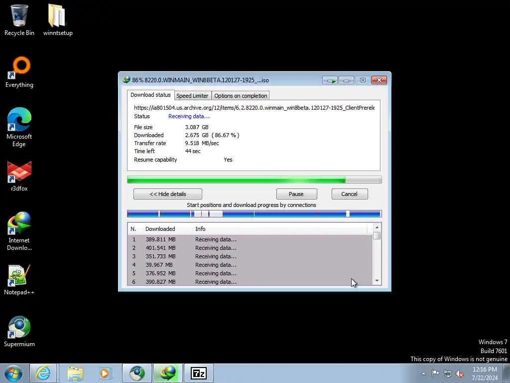Select the Notepad++ desktop shortcut

[x=19, y=280]
